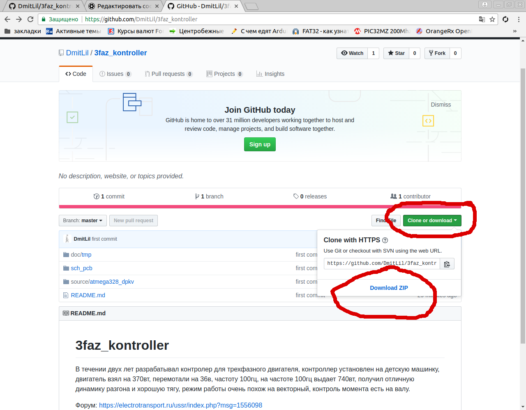This screenshot has width=526, height=410.
Task: Click the Download ZIP link
Action: (389, 288)
